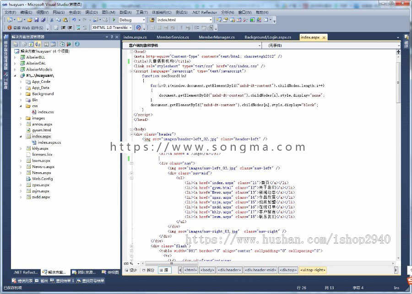Open the .NET Reflector menu

click(205, 12)
